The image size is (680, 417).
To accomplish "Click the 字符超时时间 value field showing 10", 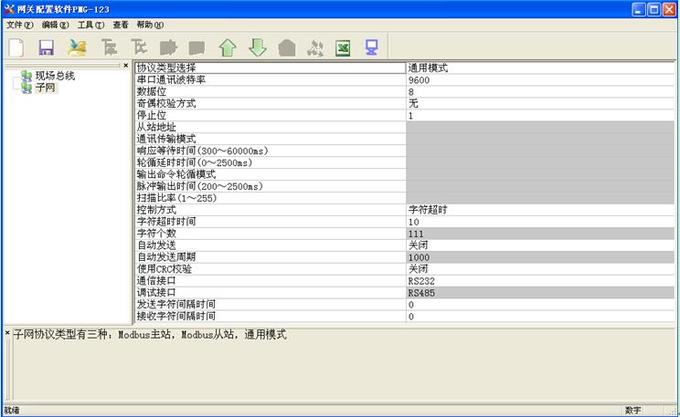I will 539,222.
